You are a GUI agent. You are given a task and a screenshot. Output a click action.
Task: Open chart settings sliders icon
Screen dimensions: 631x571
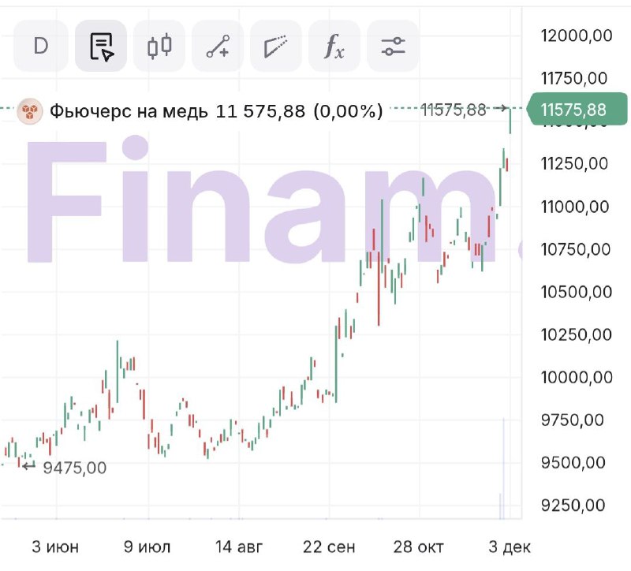coord(393,46)
